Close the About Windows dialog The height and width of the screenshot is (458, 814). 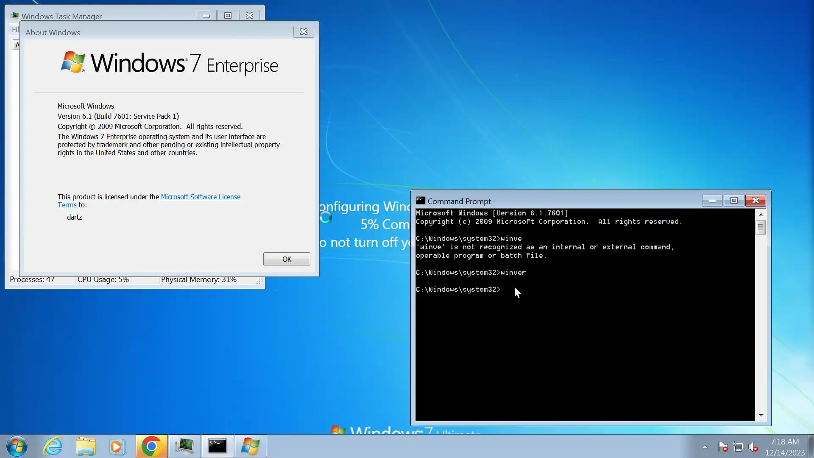[304, 32]
